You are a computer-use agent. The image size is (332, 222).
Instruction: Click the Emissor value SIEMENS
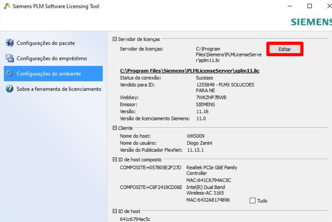pos(205,104)
